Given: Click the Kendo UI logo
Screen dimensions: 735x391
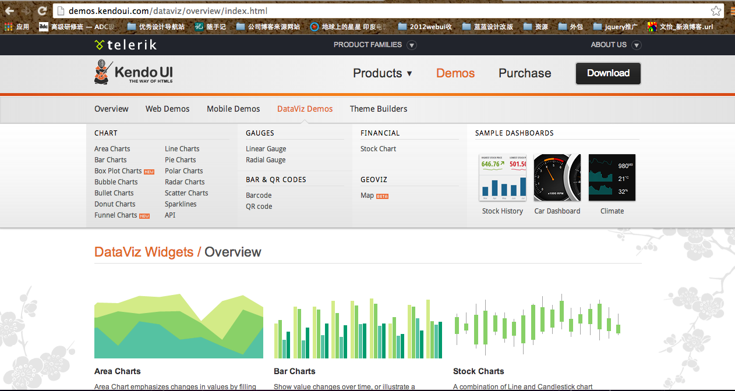Looking at the screenshot, I should click(134, 73).
